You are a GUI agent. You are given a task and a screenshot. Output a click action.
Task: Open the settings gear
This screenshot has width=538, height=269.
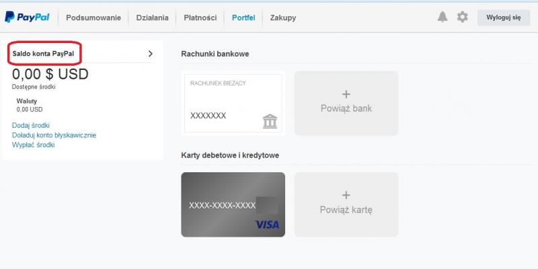click(462, 17)
